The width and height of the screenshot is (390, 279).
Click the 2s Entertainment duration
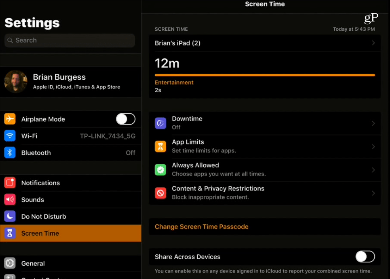pos(158,90)
